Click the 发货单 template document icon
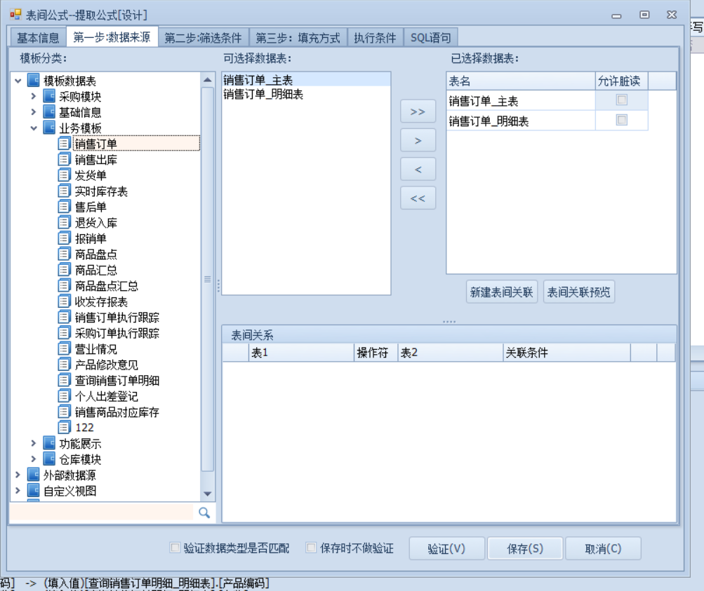This screenshot has width=704, height=591. [x=65, y=175]
